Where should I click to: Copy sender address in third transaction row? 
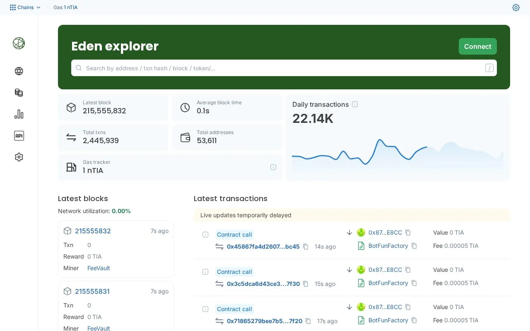pyautogui.click(x=408, y=307)
